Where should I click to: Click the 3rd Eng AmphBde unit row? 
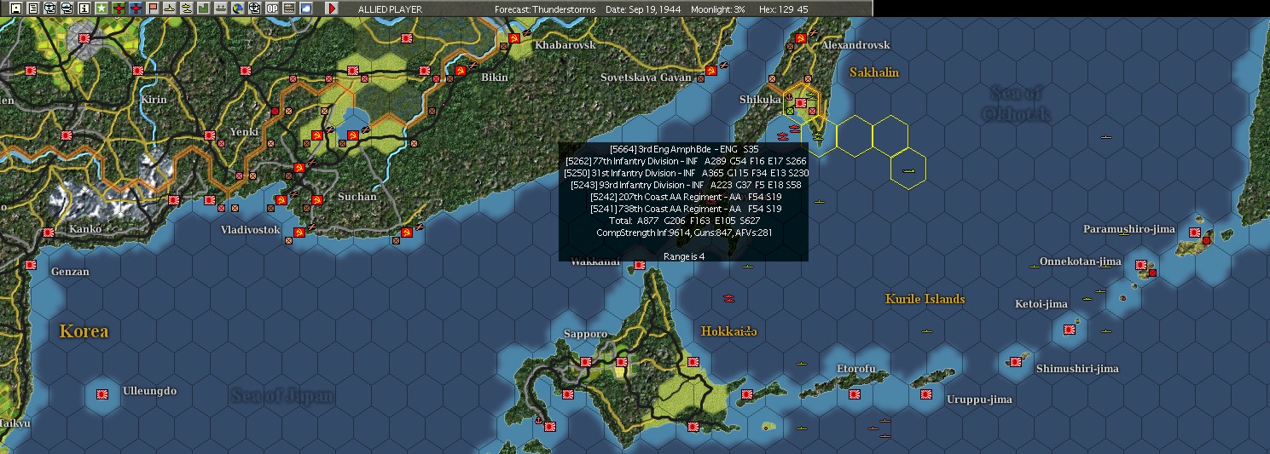pos(684,149)
